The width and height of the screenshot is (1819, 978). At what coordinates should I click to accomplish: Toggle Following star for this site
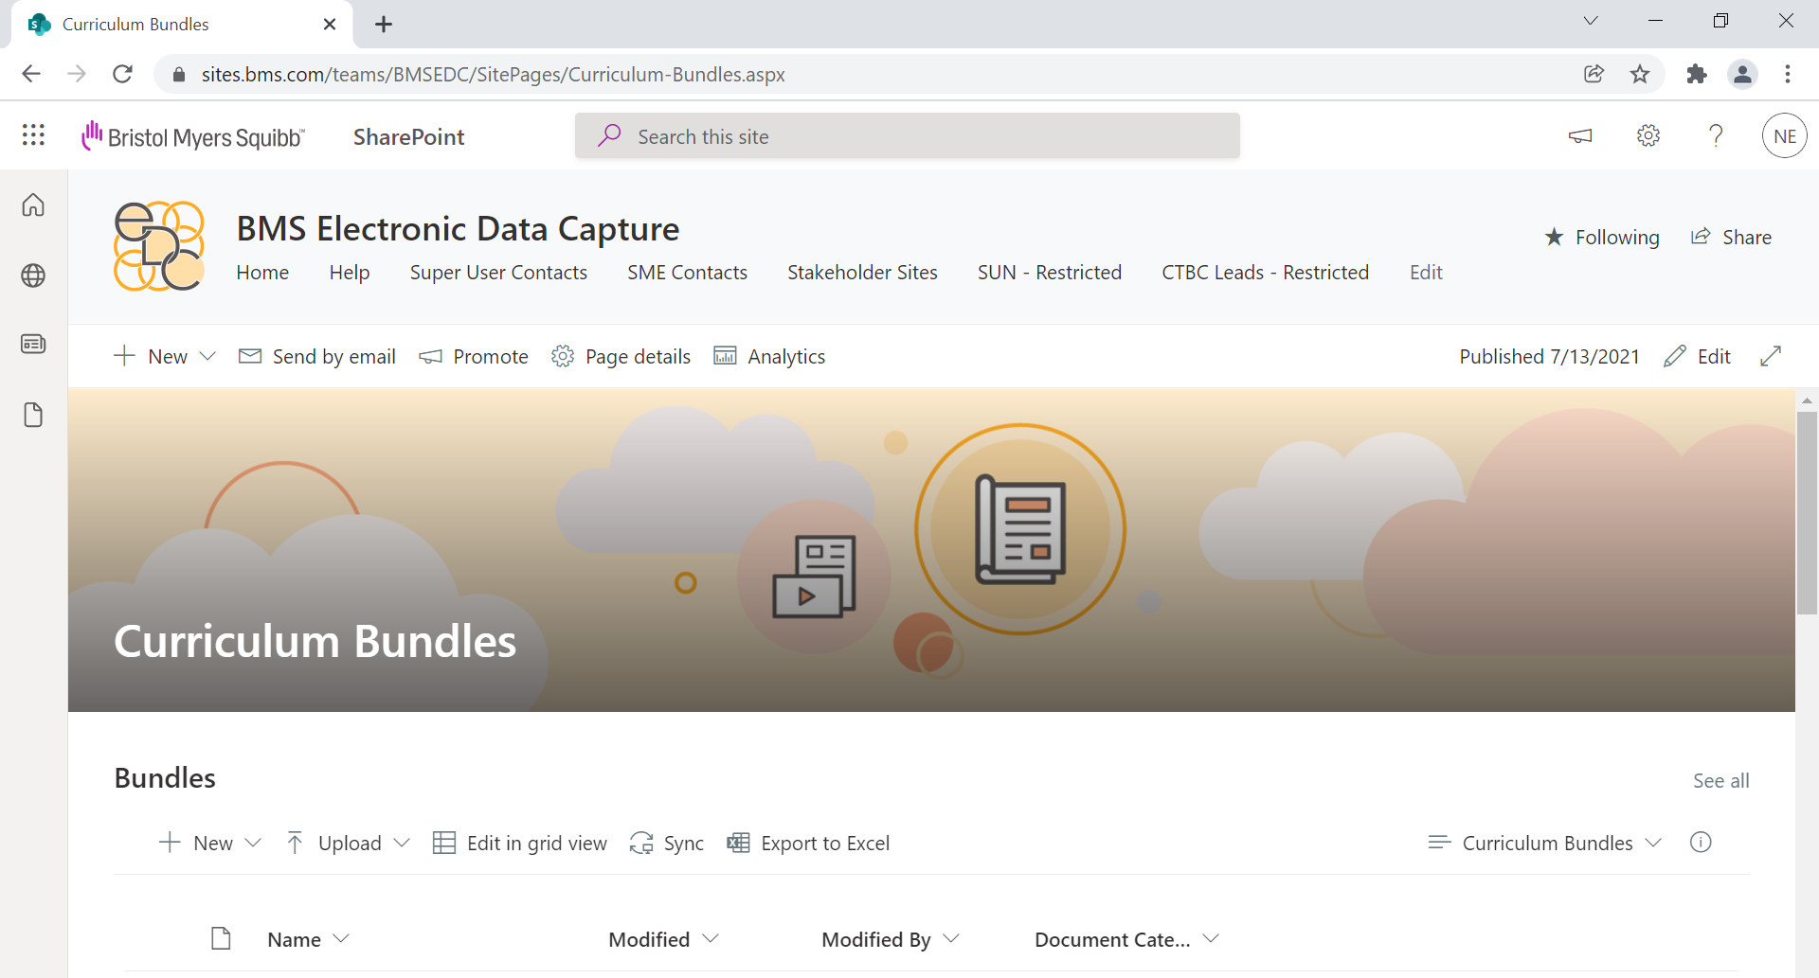point(1602,237)
